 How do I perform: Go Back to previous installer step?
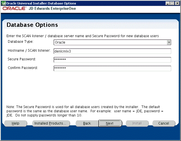tap(87, 123)
